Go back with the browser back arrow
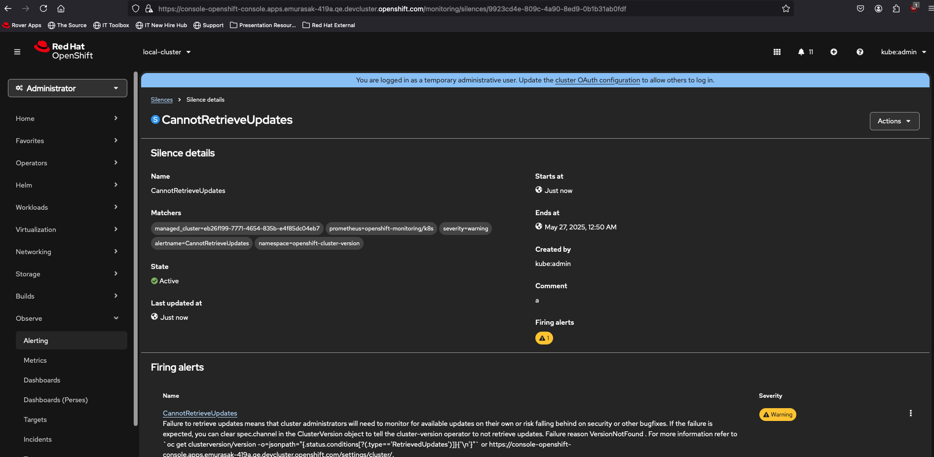 [x=8, y=8]
